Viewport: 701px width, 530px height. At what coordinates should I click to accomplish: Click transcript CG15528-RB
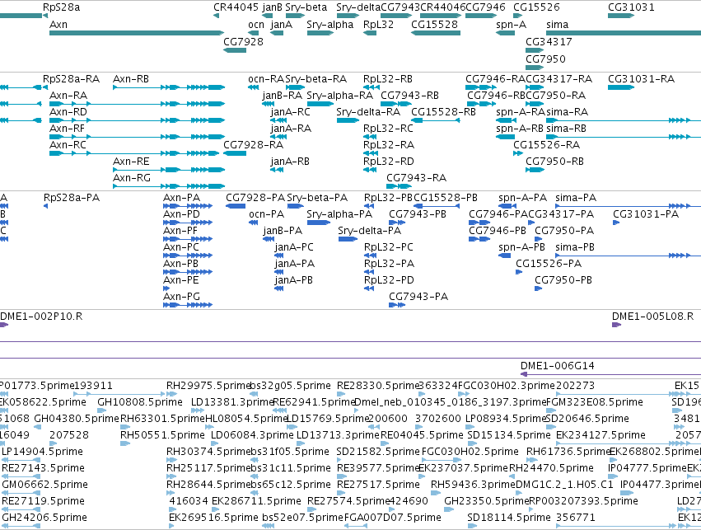[x=436, y=120]
